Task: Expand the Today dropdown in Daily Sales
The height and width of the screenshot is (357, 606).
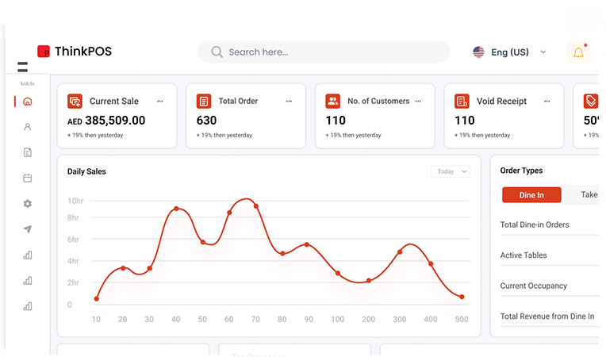Action: pos(451,171)
